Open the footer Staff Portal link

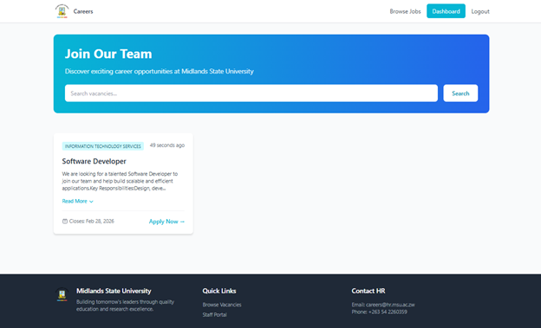[x=215, y=314]
